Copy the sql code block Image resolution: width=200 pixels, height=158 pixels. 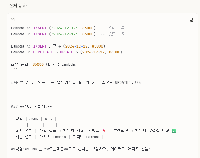(191, 20)
